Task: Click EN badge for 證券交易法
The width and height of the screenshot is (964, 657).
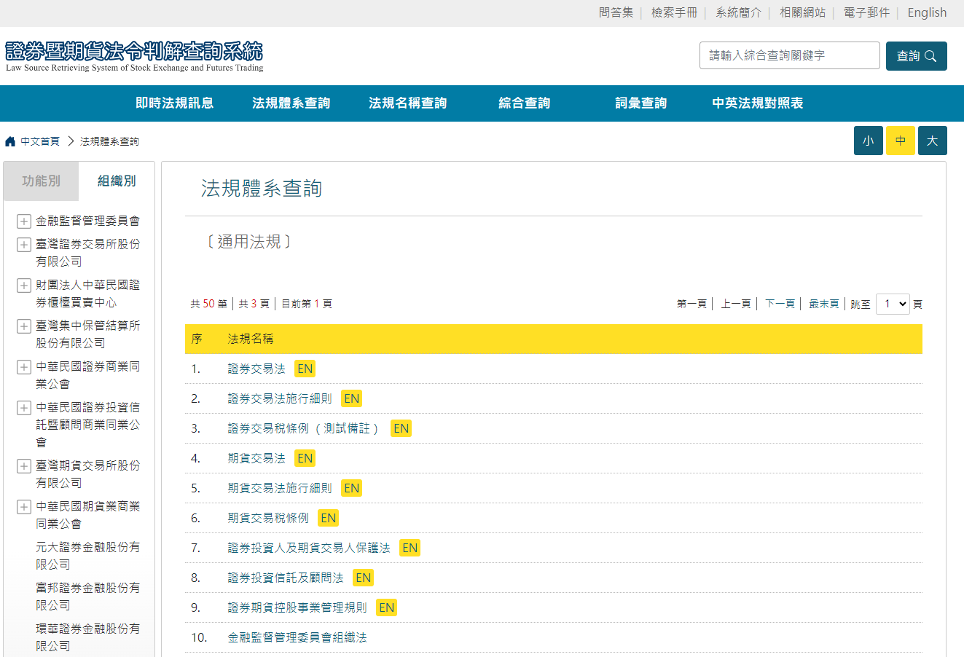Action: 305,369
